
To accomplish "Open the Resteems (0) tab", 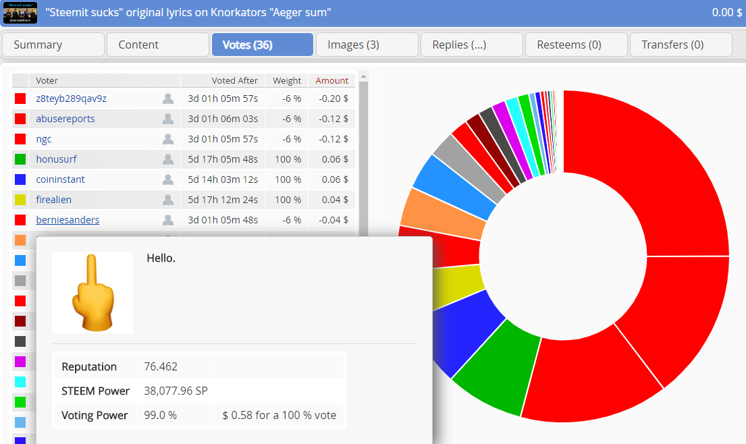I will tap(577, 45).
